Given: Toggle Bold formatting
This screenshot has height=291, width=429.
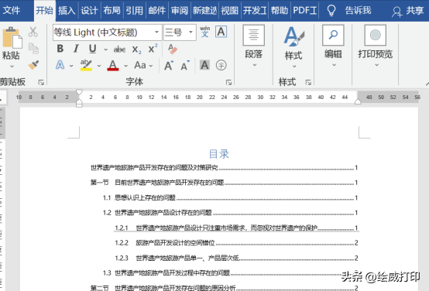Looking at the screenshot, I should [60, 49].
